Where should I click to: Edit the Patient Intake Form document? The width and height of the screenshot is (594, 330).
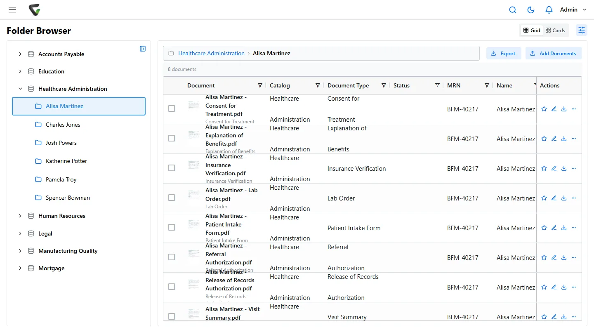[x=554, y=228]
